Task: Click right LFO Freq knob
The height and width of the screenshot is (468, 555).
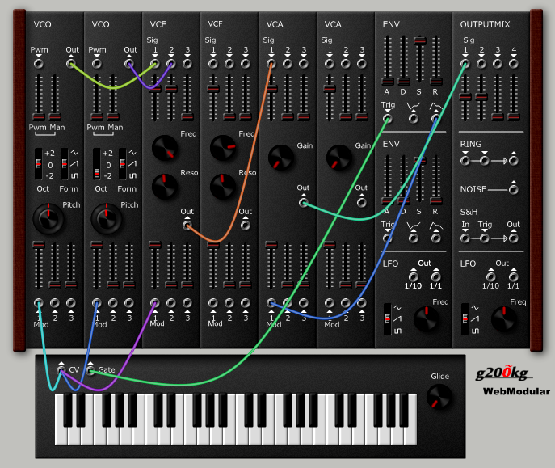Action: (504, 318)
